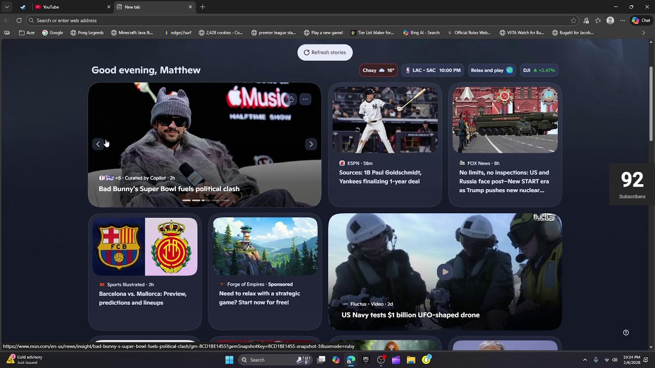Open the Play a new game! bookmark
Image resolution: width=655 pixels, height=368 pixels.
(323, 33)
